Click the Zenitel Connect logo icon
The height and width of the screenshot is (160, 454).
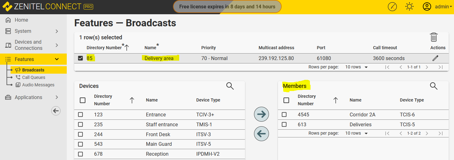7,6
